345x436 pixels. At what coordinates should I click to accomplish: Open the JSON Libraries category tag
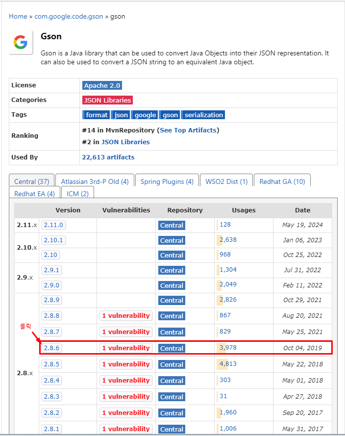click(x=107, y=100)
